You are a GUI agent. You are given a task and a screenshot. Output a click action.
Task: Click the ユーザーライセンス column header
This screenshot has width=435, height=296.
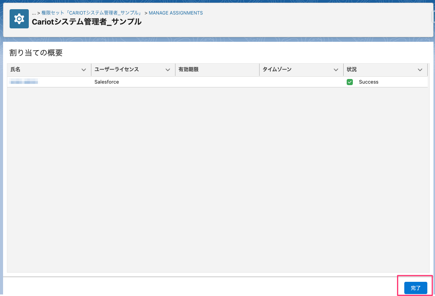click(x=133, y=69)
